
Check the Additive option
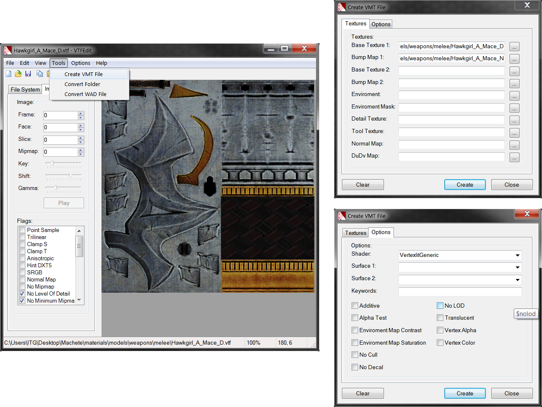[x=355, y=306]
